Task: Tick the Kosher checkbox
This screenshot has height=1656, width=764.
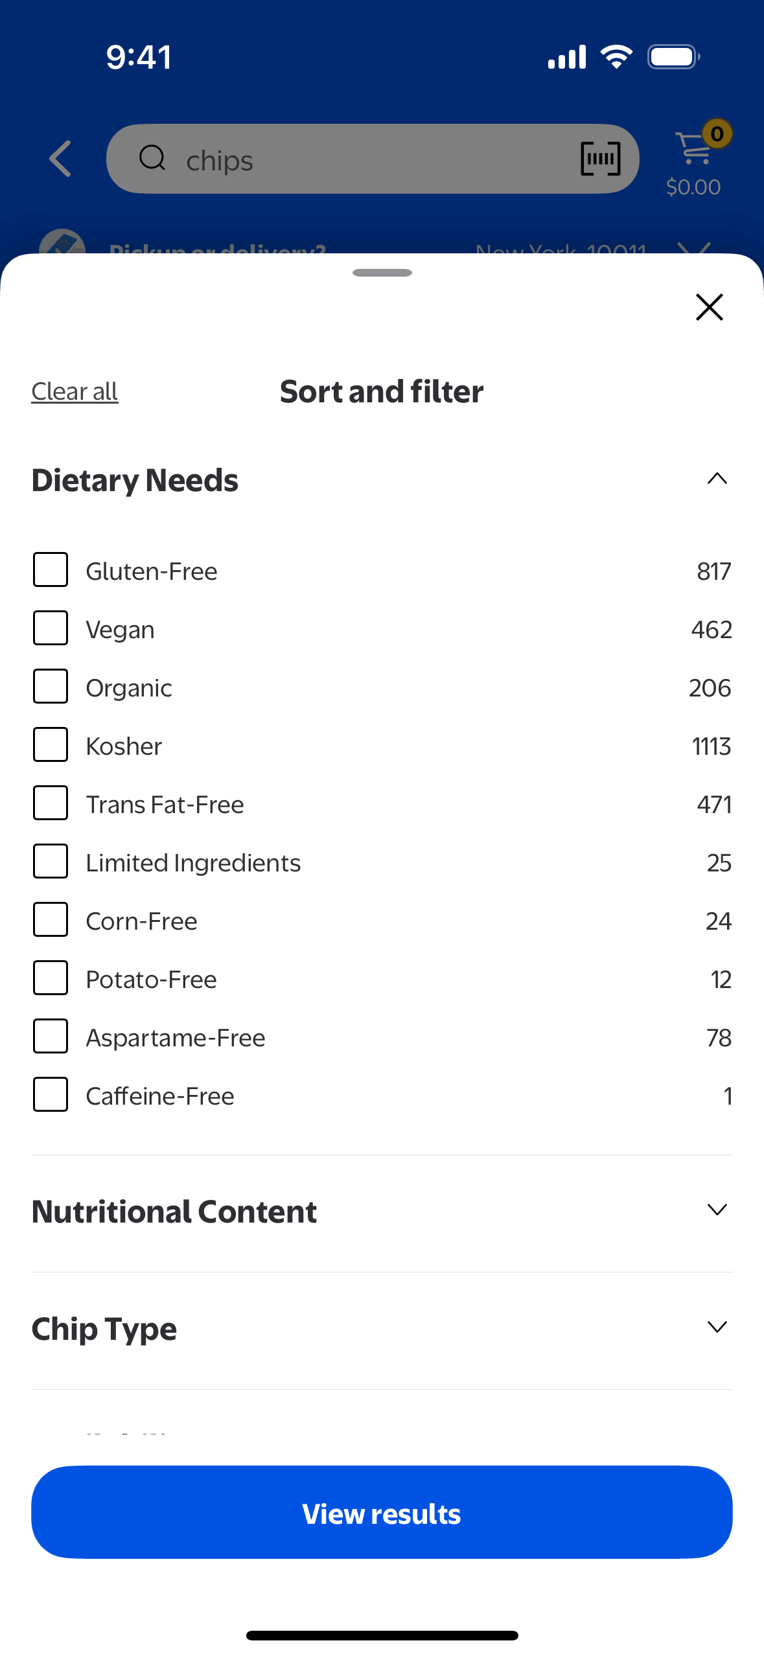Action: tap(51, 745)
